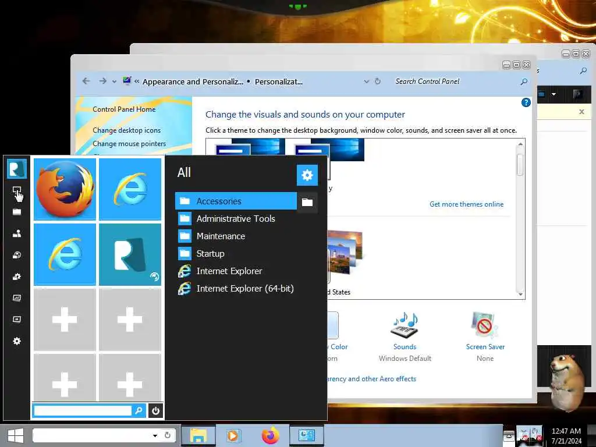The width and height of the screenshot is (596, 447).
Task: Click the person-with-folder sidebar icon
Action: (x=17, y=233)
